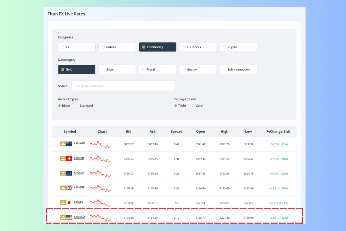Click the Open column header
The width and height of the screenshot is (346, 231).
coord(201,132)
